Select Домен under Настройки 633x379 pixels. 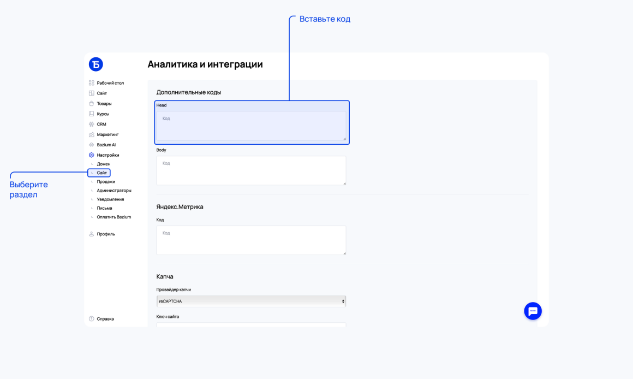pos(103,164)
